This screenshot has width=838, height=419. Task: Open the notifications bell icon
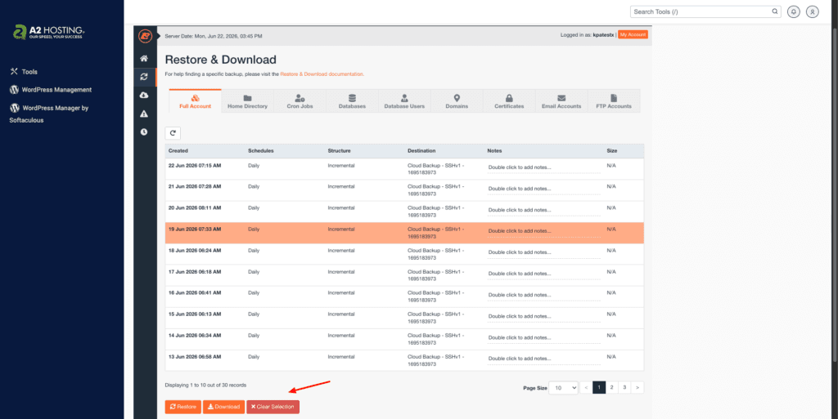point(794,11)
